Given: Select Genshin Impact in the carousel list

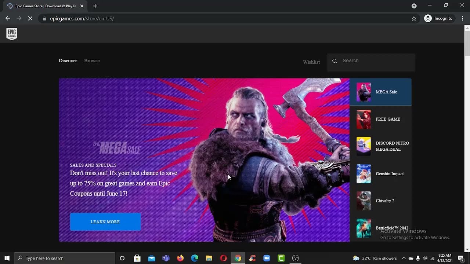Looking at the screenshot, I should [380, 173].
